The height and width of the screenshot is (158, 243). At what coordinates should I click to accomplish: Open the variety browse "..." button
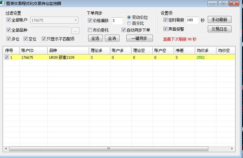[x=75, y=30]
